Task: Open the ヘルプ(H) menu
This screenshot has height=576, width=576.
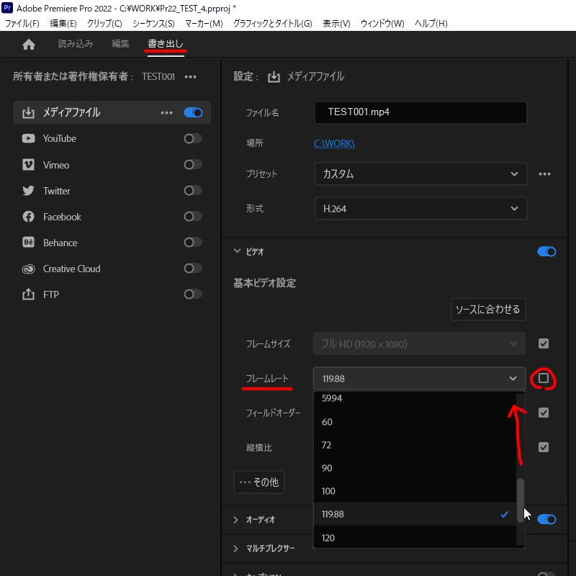Action: 431,24
